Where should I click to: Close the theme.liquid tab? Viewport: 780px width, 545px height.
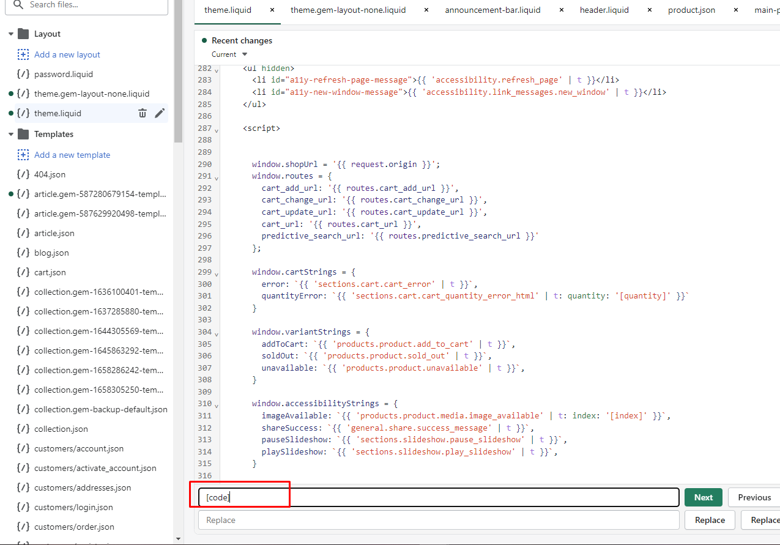[272, 10]
